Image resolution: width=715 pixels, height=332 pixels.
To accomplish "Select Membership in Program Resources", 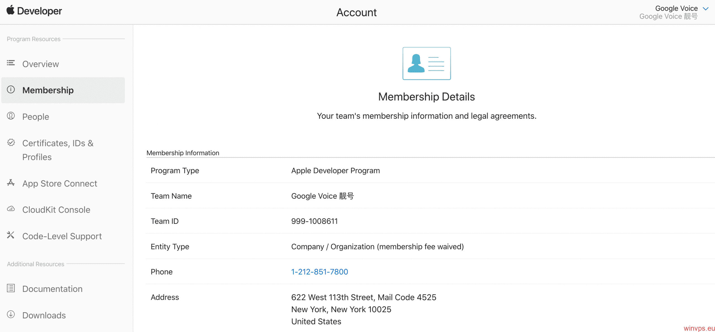I will 48,90.
